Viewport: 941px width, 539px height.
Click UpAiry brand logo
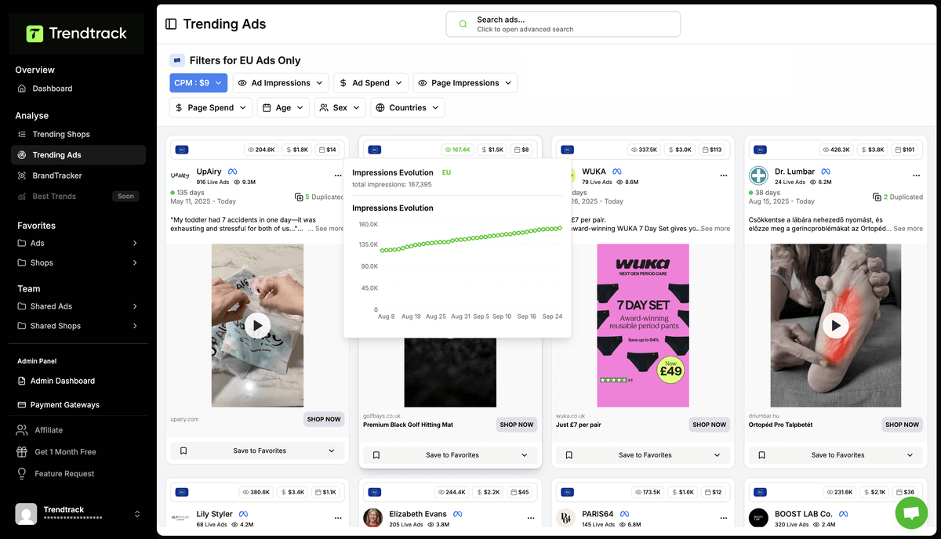[x=180, y=176]
